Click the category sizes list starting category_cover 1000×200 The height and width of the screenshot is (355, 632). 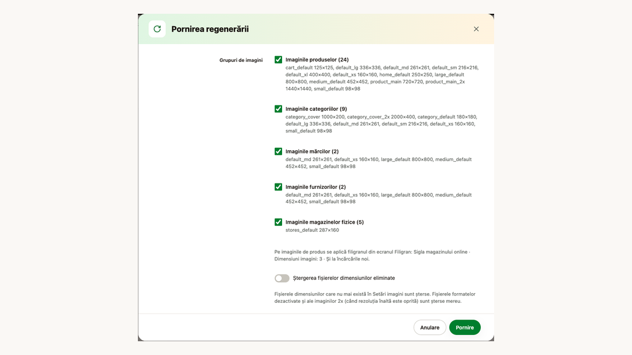point(381,123)
